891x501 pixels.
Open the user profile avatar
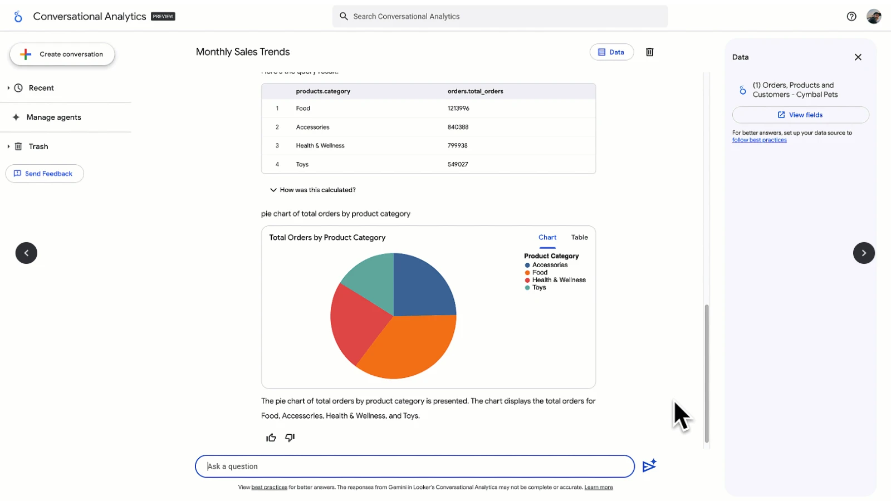(874, 17)
